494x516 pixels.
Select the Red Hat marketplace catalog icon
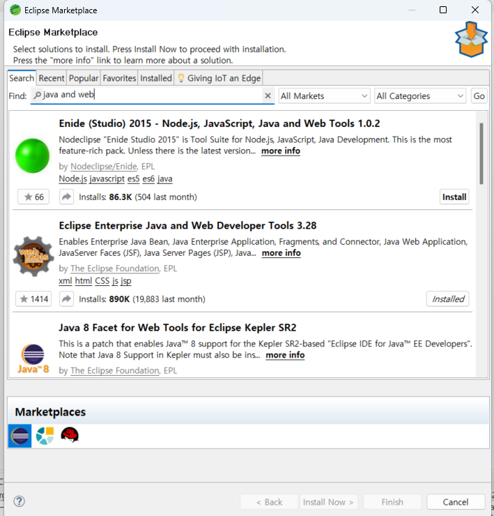point(70,435)
